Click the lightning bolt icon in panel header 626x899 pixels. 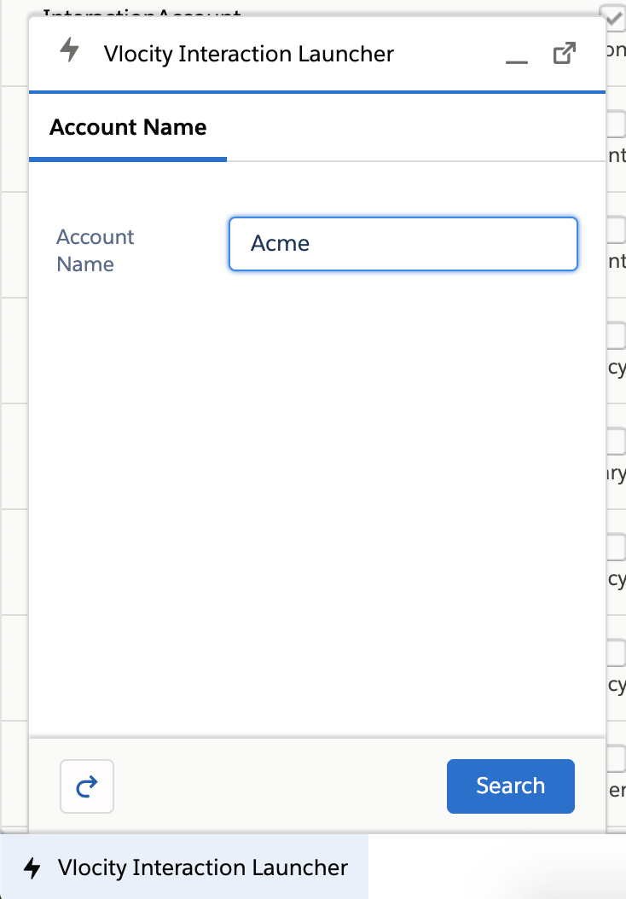coord(70,49)
